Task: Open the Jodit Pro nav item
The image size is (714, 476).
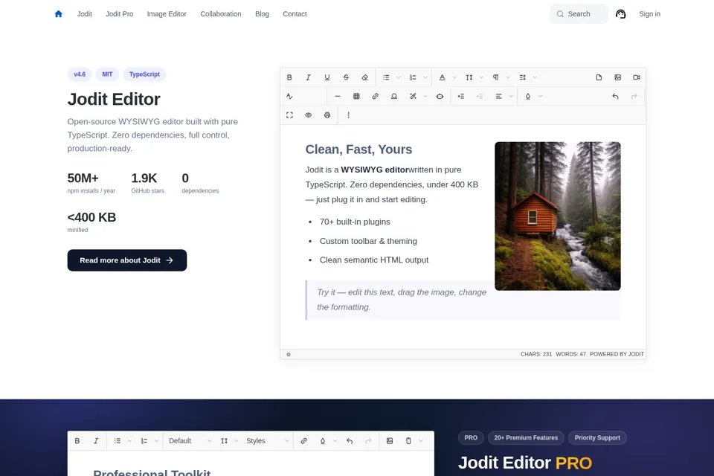Action: 119,14
